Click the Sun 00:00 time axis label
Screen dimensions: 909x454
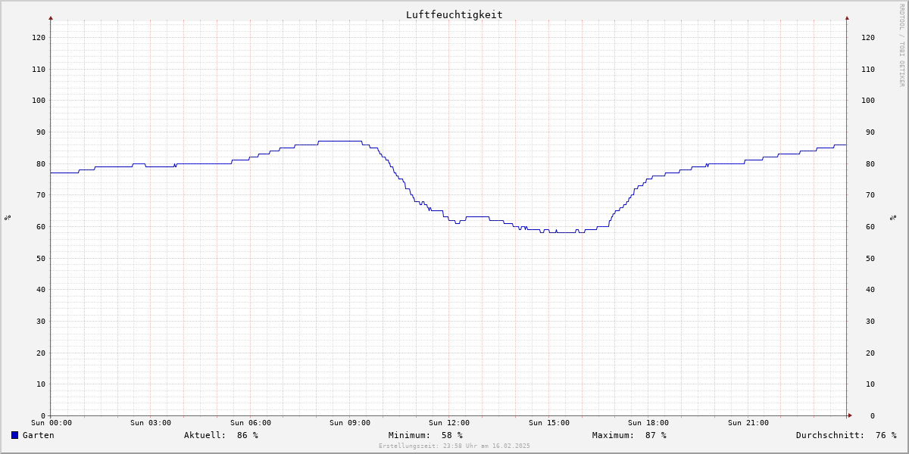[52, 423]
